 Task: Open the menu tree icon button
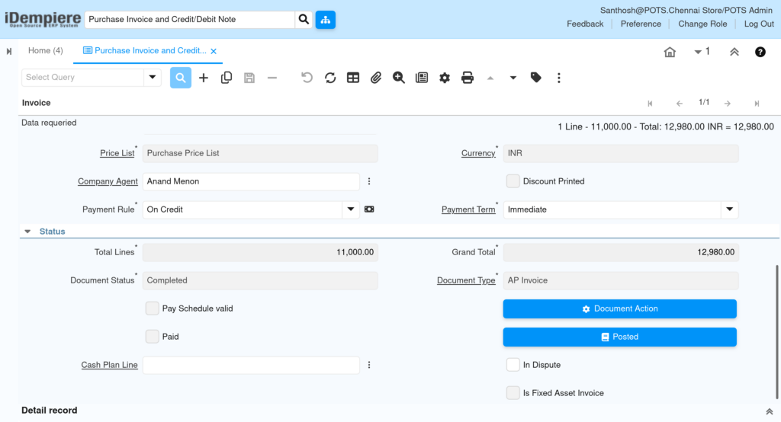325,19
